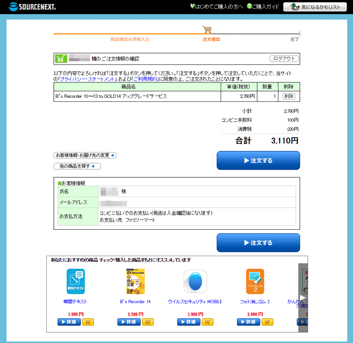This screenshot has width=353, height=343.
Task: Open はじめてご購入の方へ link
Action: point(217,7)
